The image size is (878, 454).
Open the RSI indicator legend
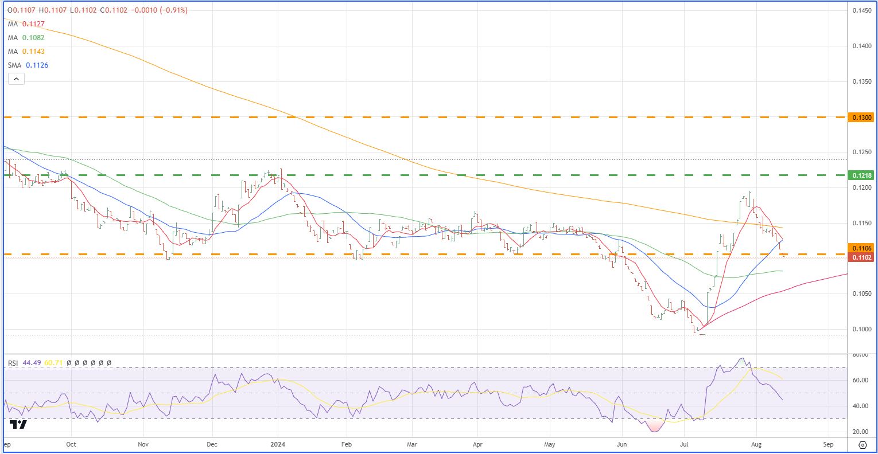click(x=14, y=363)
